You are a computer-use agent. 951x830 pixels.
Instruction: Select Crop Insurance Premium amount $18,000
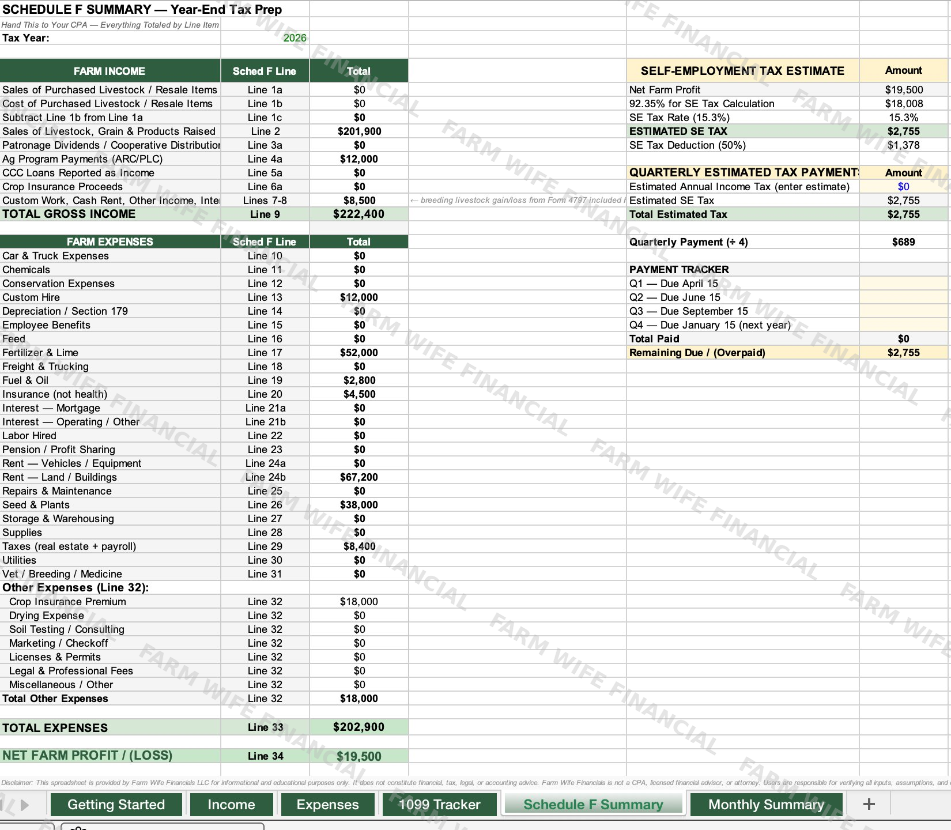click(x=359, y=602)
